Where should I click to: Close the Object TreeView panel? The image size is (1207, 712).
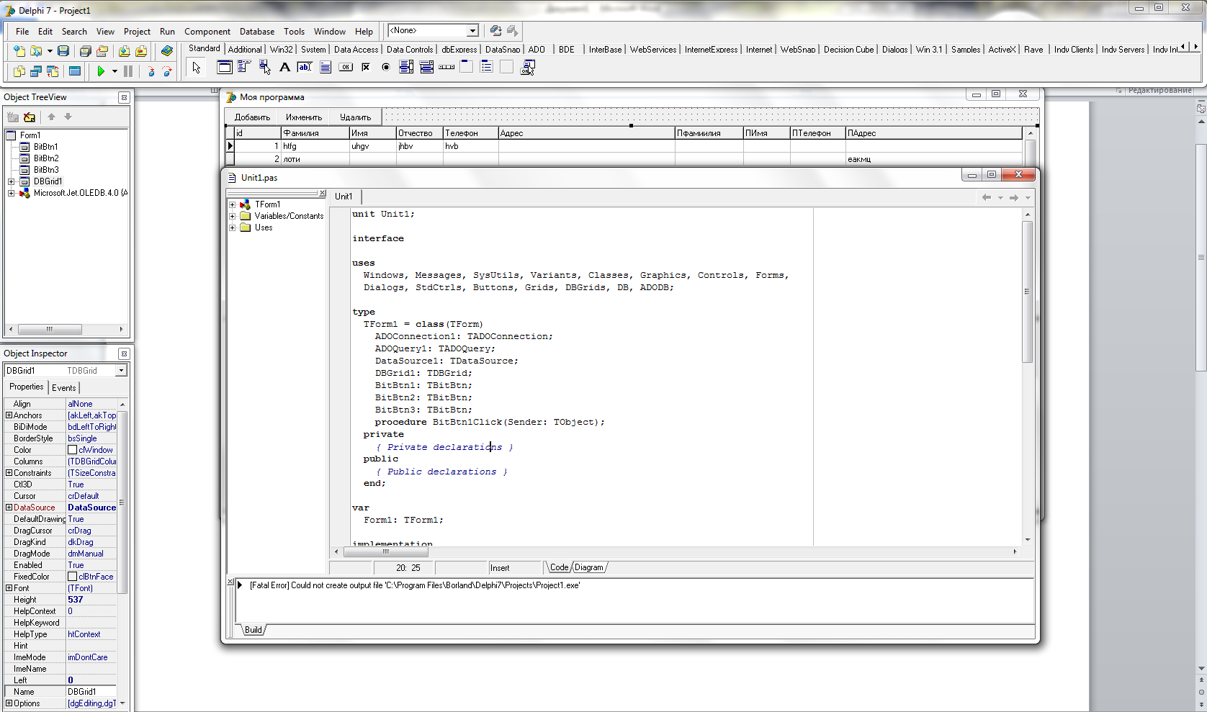[x=124, y=97]
